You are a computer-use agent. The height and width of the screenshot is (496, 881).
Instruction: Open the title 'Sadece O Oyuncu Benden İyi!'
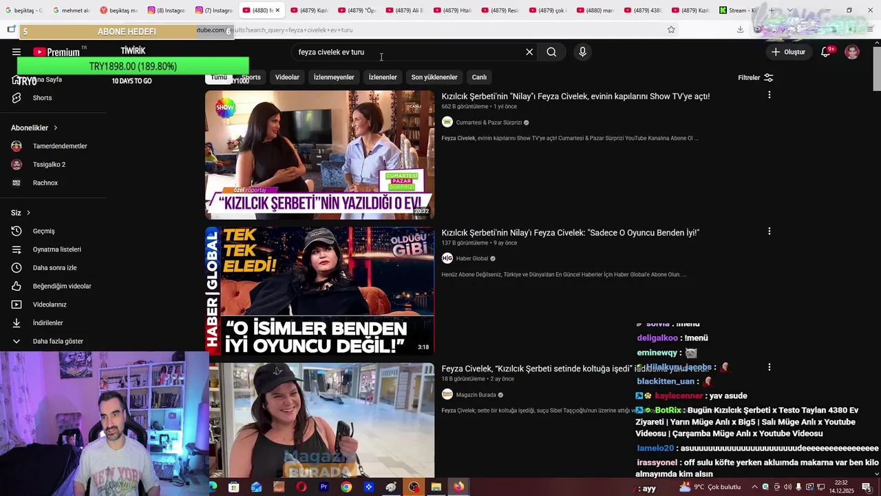(x=571, y=233)
